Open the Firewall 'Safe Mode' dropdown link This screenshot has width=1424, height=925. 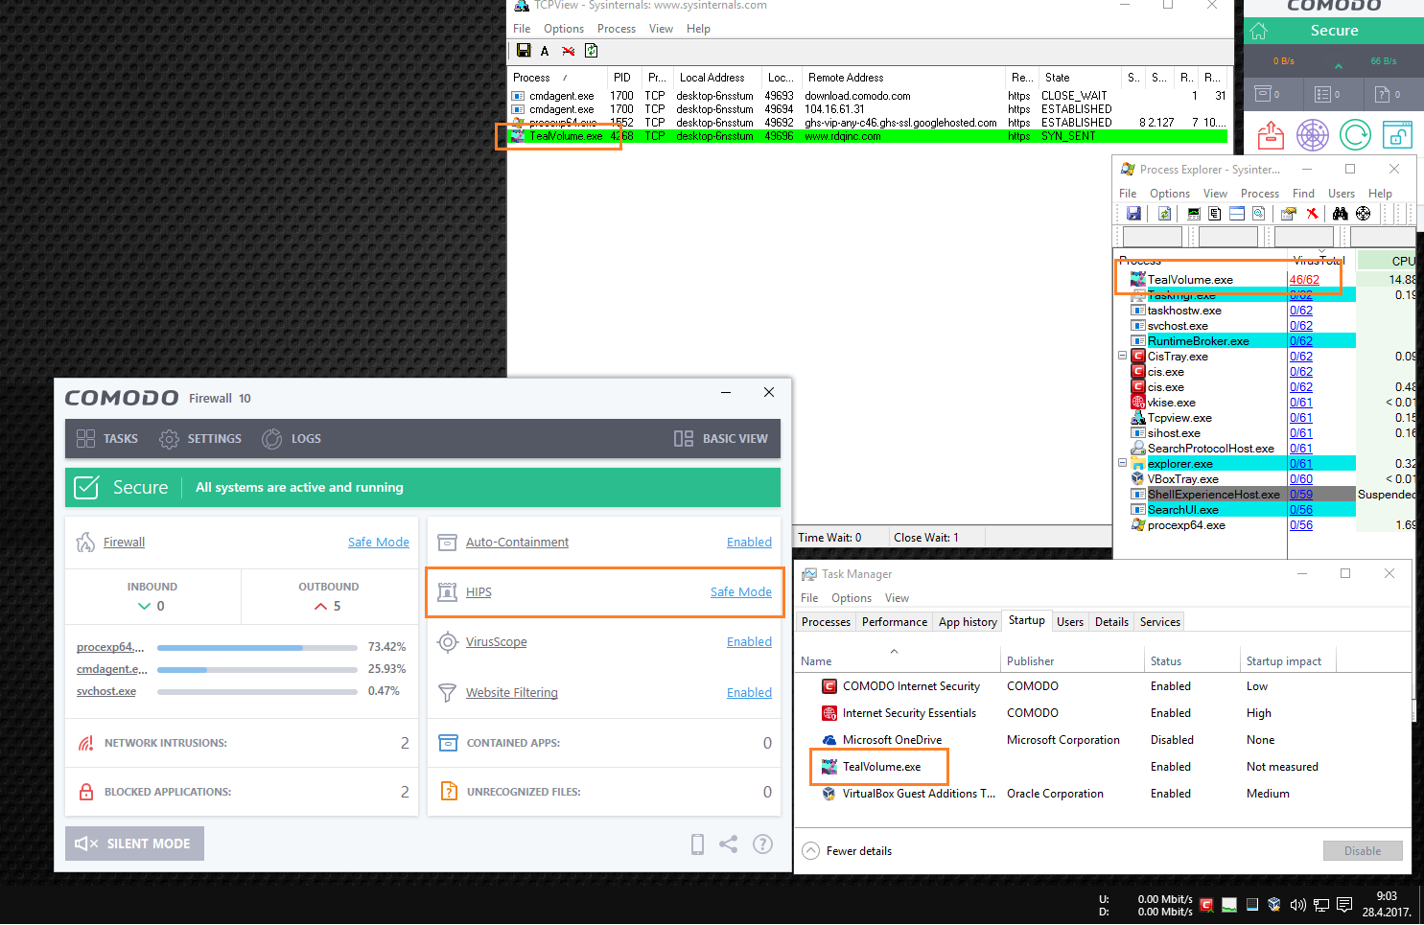pyautogui.click(x=378, y=543)
